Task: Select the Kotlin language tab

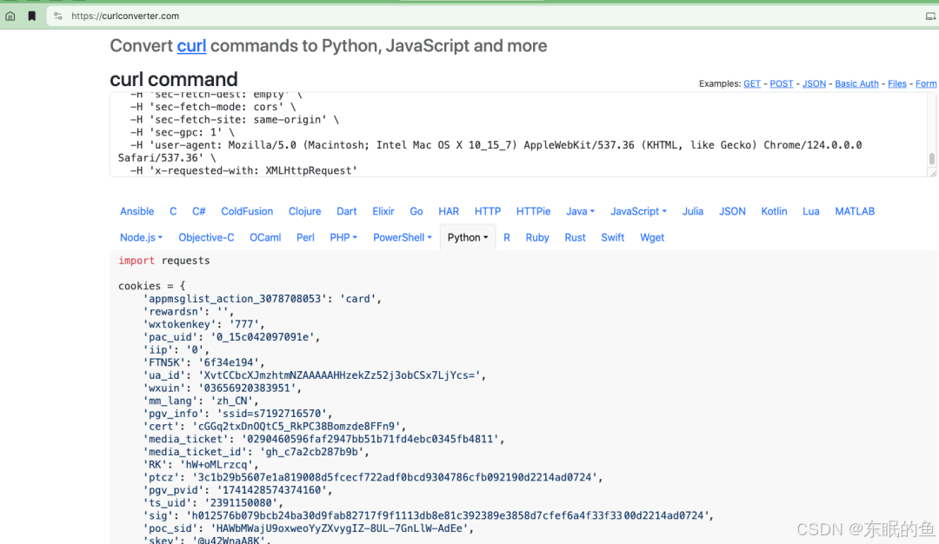Action: pyautogui.click(x=775, y=211)
